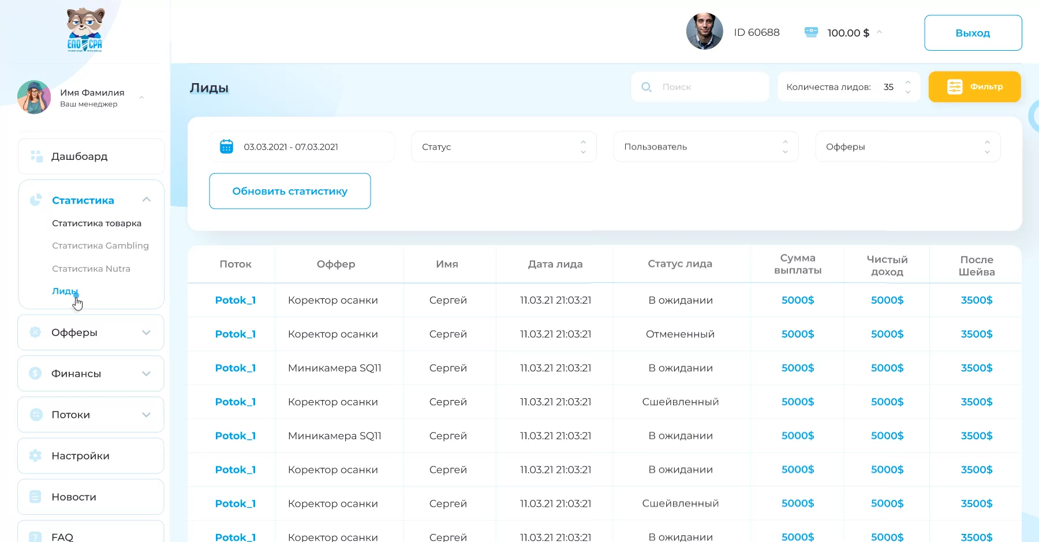Expand the Потоки sidebar section
1039x542 pixels.
coord(147,414)
